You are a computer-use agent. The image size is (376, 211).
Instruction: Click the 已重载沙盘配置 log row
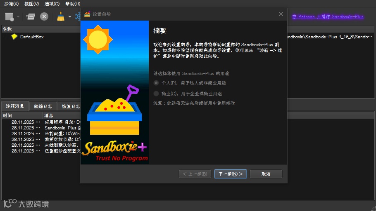[41, 151]
